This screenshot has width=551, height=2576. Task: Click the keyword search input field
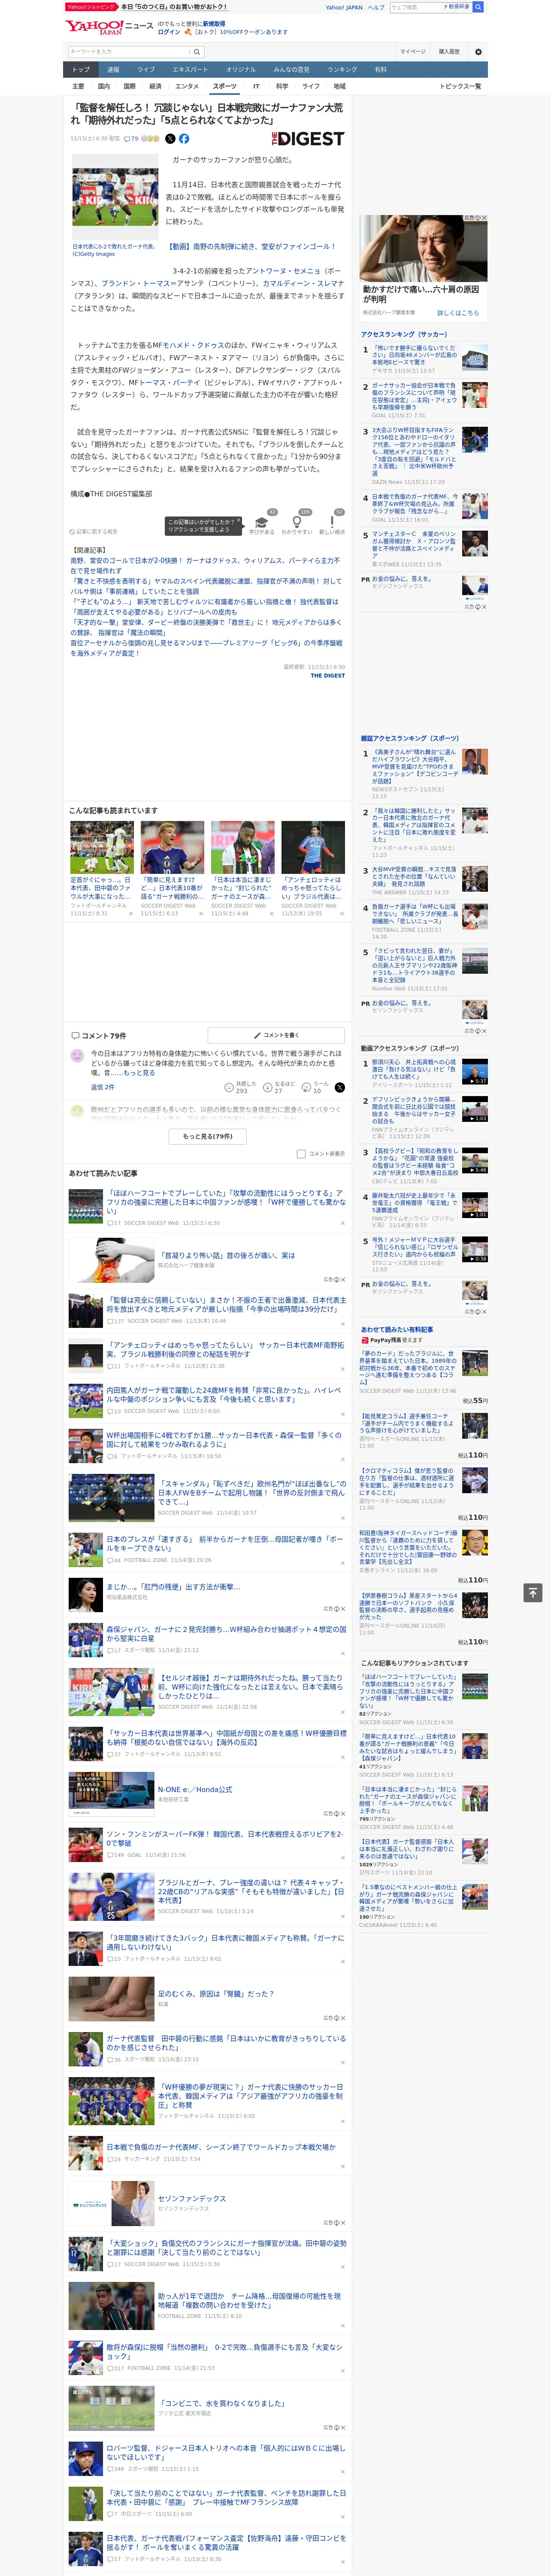129,52
